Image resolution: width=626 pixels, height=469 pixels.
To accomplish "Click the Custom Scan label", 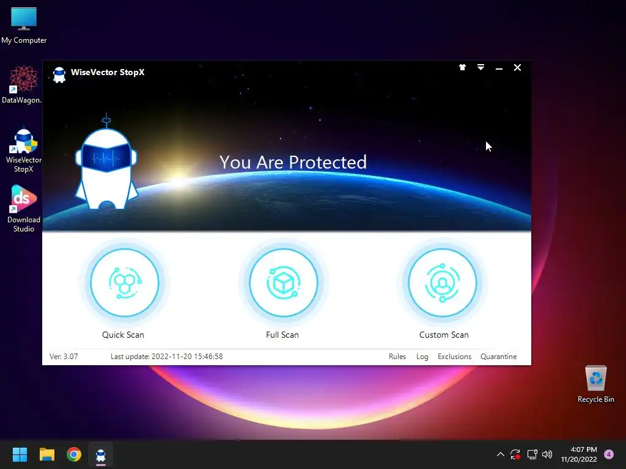I will coord(444,335).
